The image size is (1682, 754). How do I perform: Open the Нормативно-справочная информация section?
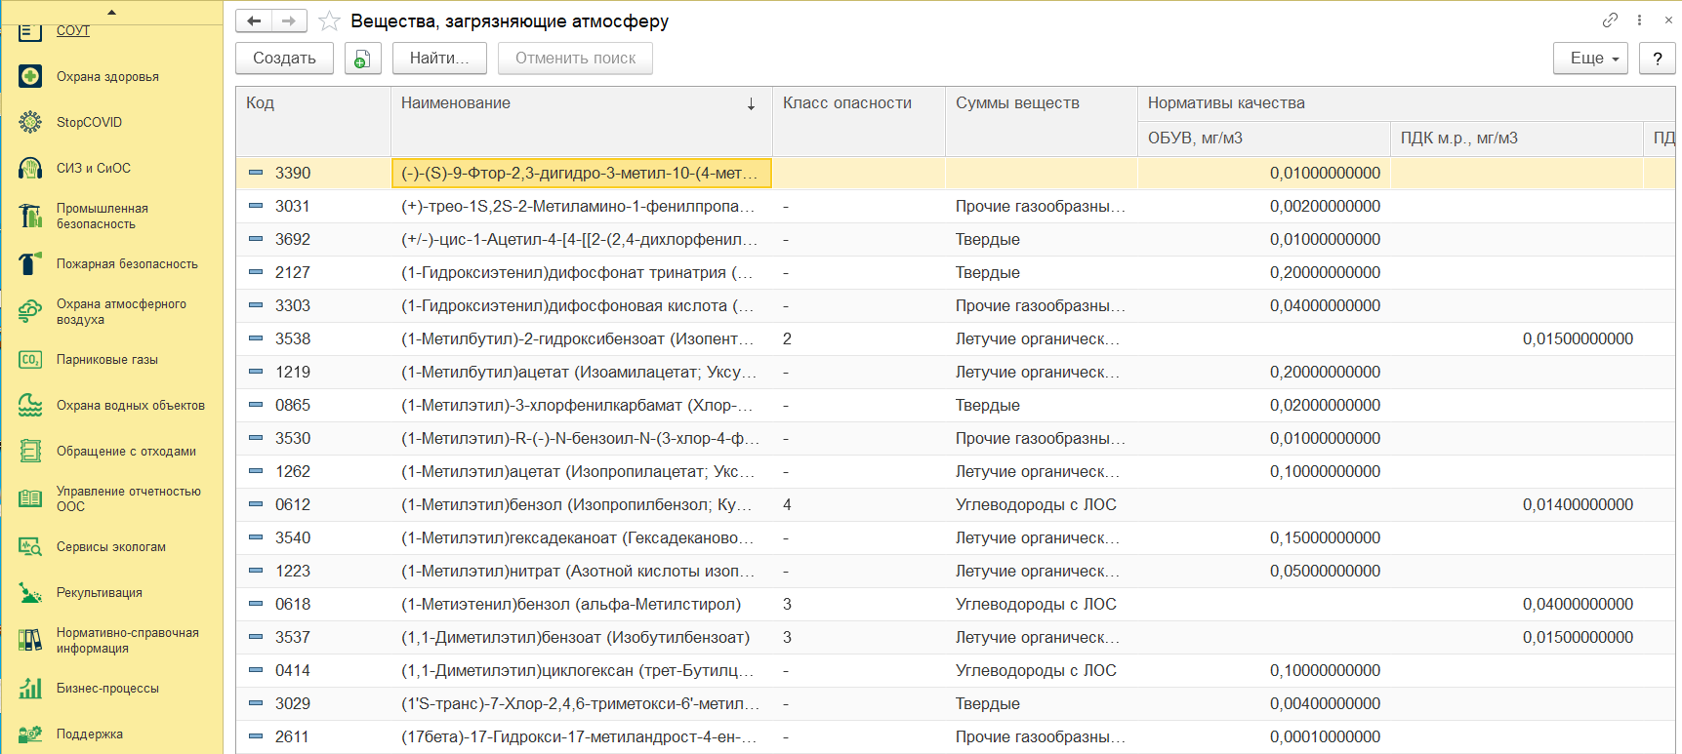tap(128, 640)
